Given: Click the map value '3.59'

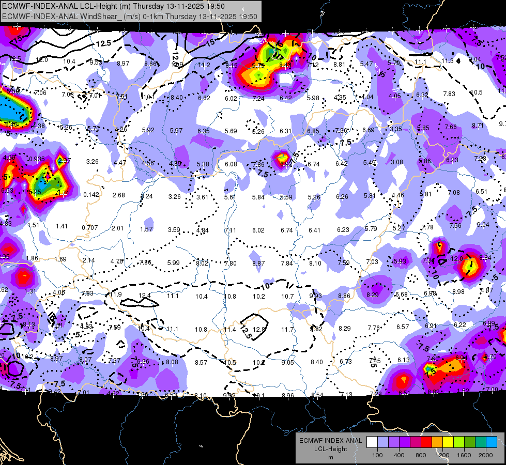Looking at the screenshot, I should coord(174,229).
